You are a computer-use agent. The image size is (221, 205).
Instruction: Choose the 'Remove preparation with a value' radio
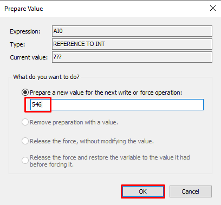coord(25,122)
